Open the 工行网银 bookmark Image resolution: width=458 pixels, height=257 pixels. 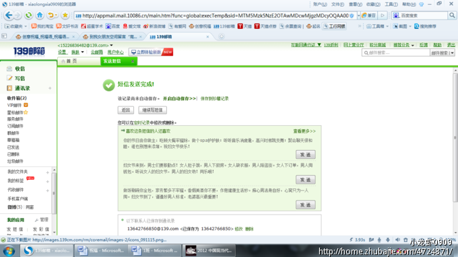[x=335, y=26]
